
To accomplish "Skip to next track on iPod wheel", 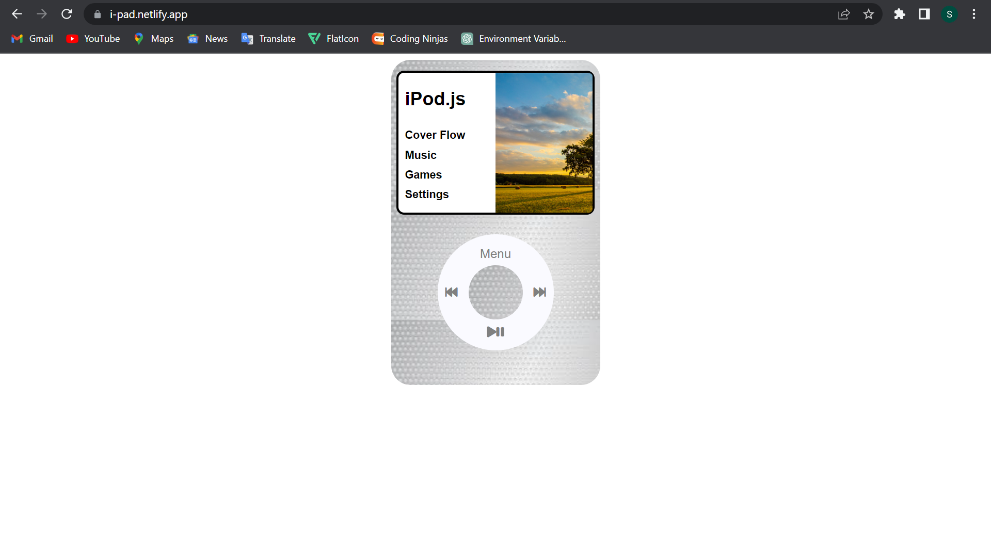I will point(539,292).
